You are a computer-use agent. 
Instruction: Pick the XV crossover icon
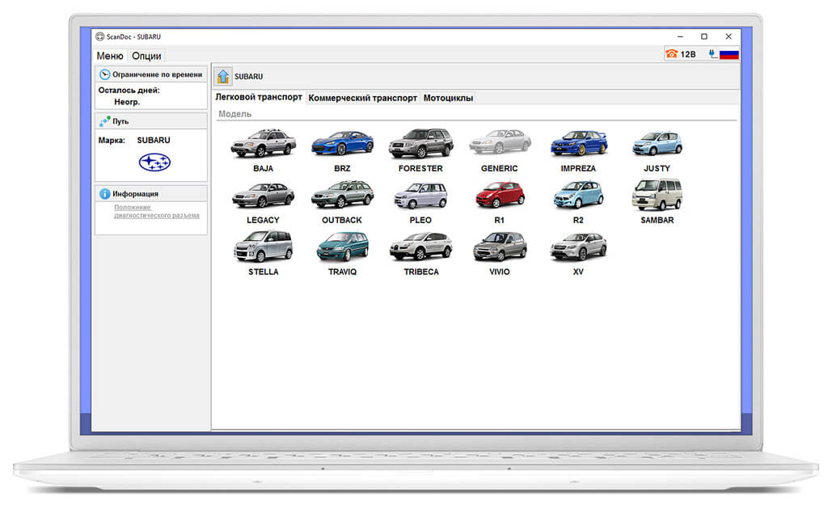click(579, 247)
